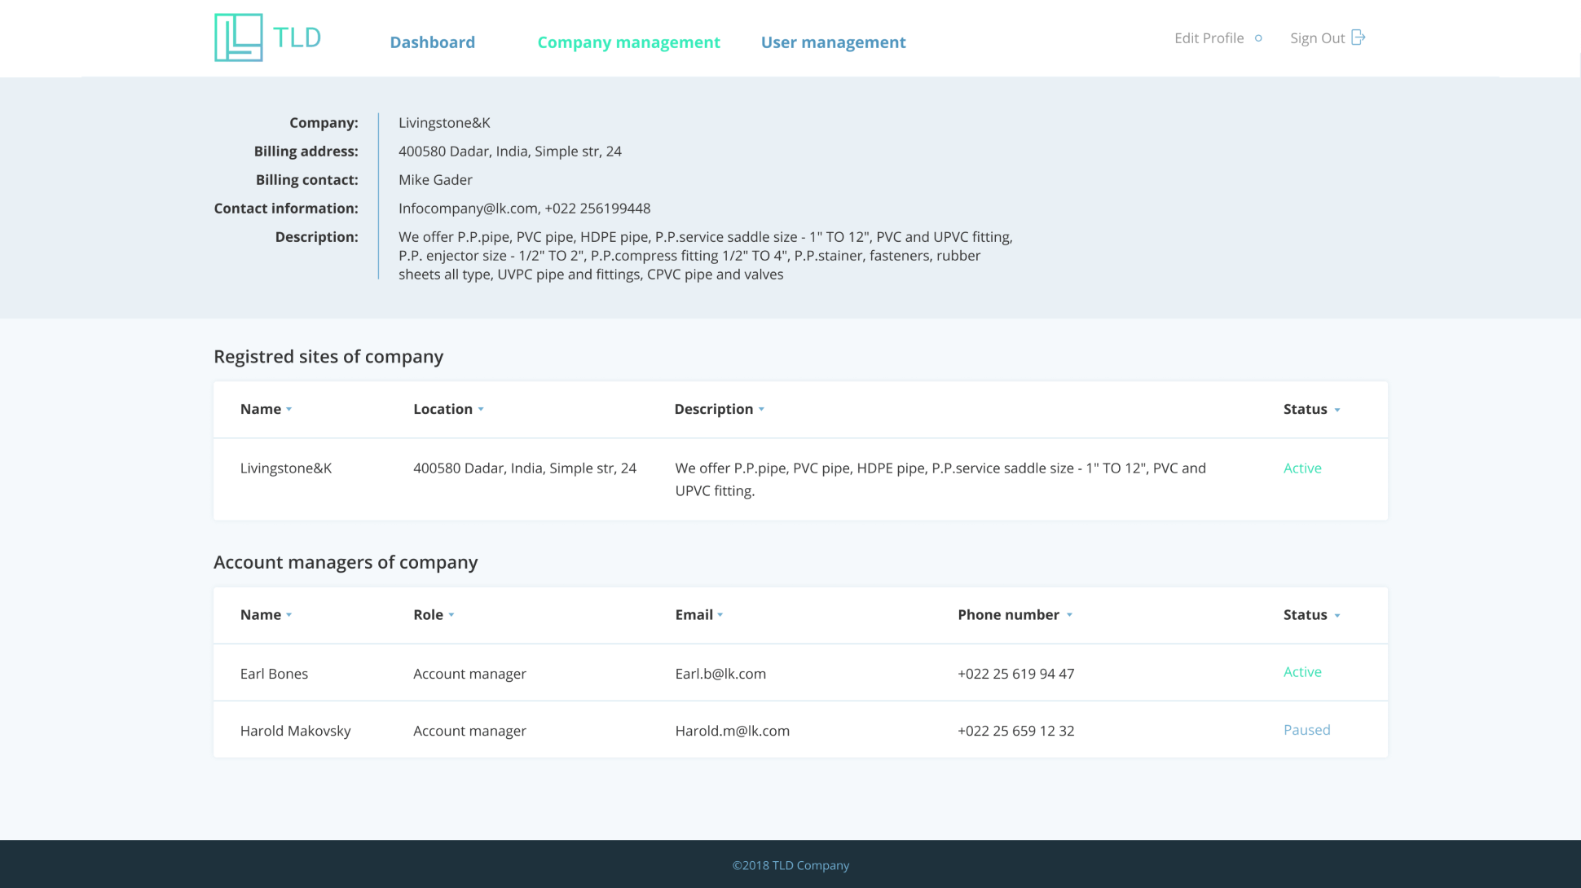Sort sites table by Location arrow
This screenshot has height=888, width=1581.
click(x=481, y=410)
